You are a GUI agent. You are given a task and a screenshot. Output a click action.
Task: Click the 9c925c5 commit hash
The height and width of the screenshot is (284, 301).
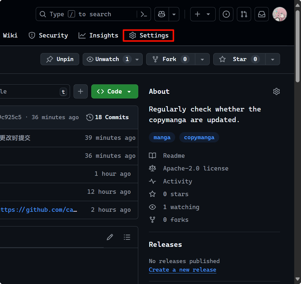coord(11,117)
